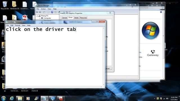Click Cancel button in Graphics Properties dialog
The width and height of the screenshot is (180, 101).
[x=109, y=68]
